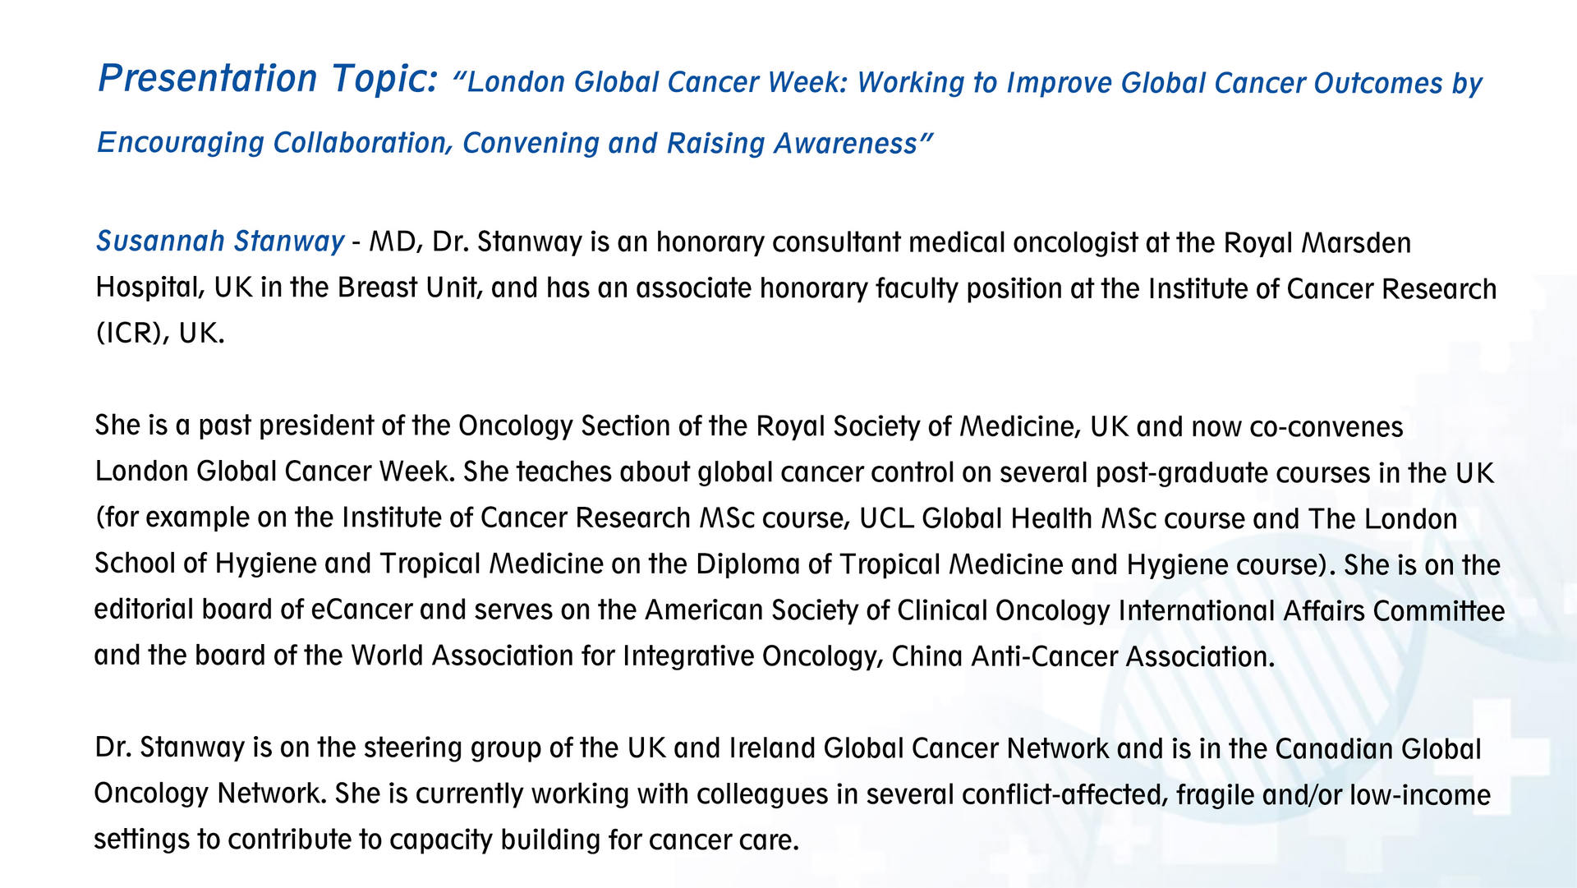1577x888 pixels.
Task: Select the speaker name "Susannah Stanway"
Action: point(220,242)
